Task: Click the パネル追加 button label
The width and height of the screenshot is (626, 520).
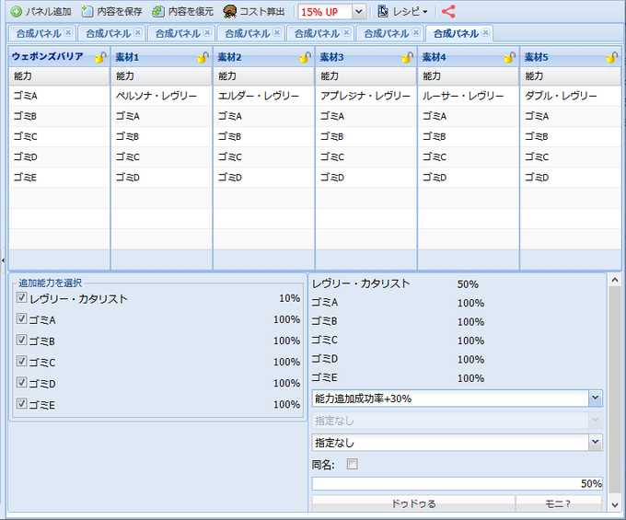Action: coord(48,12)
